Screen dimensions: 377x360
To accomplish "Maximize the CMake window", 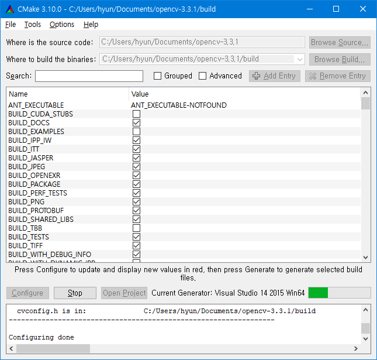I will coord(336,9).
